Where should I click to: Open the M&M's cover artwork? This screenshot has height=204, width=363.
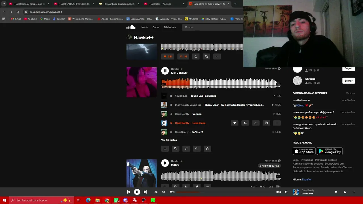pos(142,173)
